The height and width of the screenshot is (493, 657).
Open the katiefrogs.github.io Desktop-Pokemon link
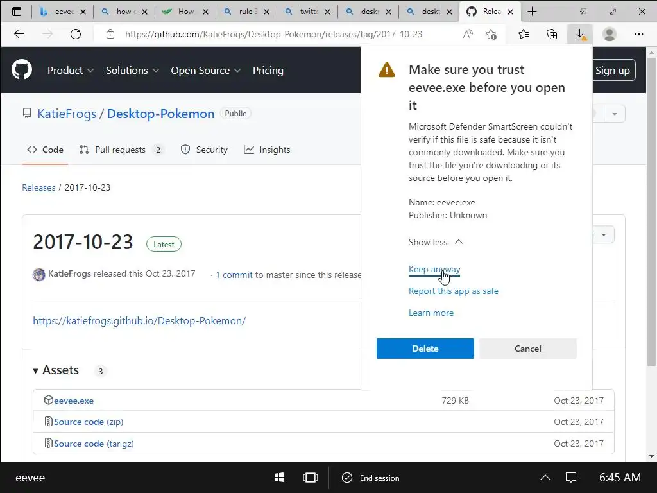[x=139, y=321]
